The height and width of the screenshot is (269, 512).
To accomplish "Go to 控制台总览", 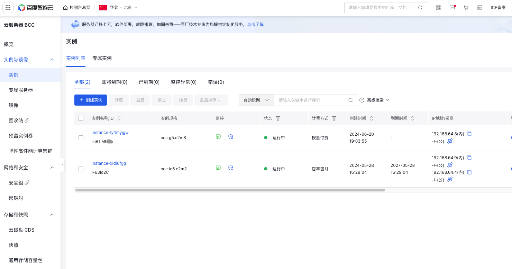I will (x=80, y=8).
